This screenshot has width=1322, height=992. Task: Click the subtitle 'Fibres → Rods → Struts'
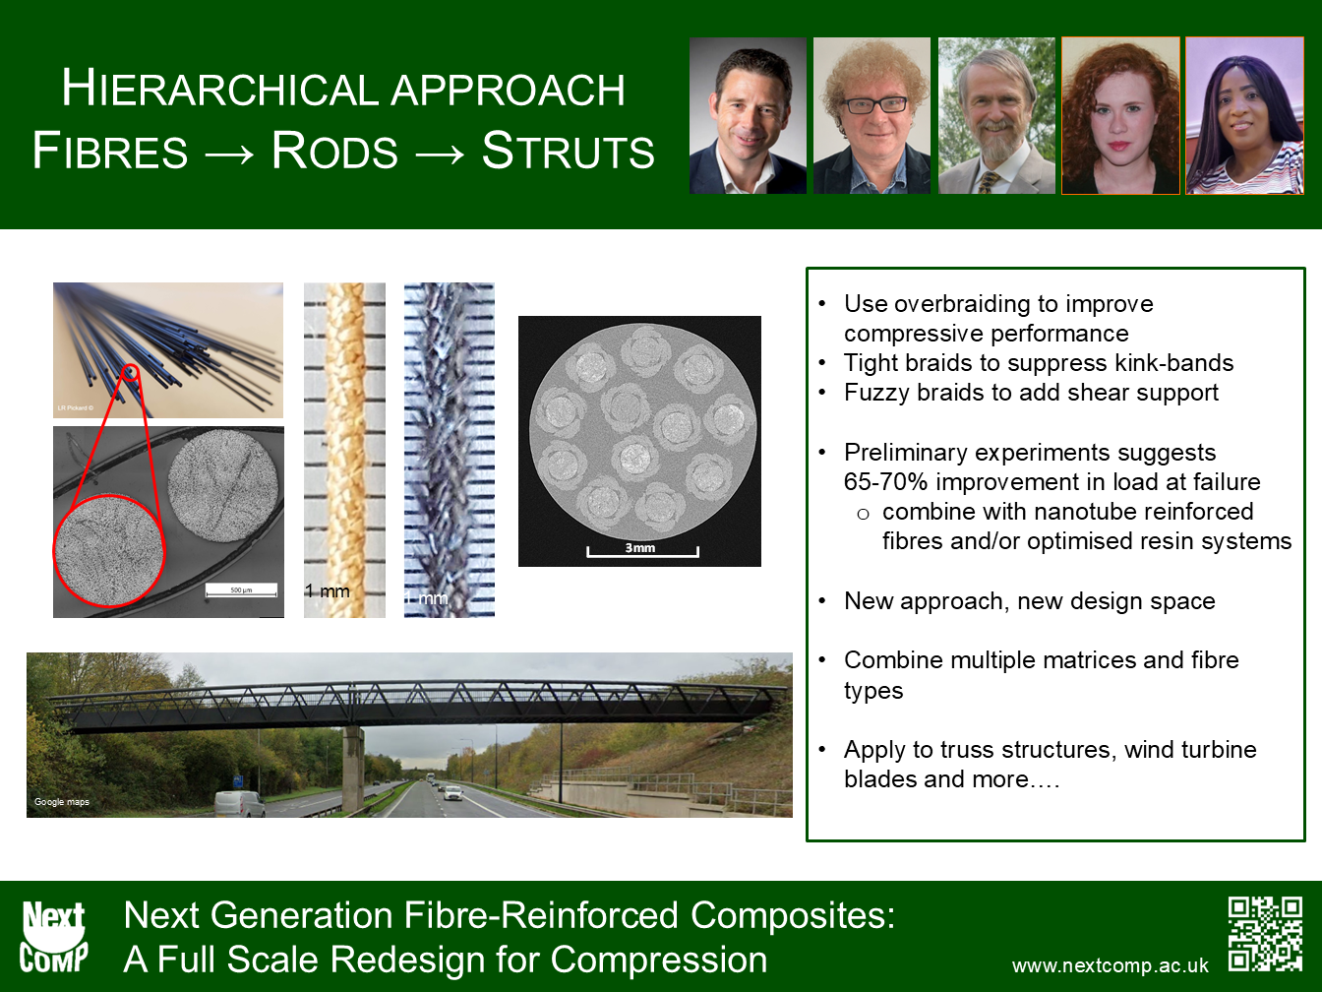click(x=343, y=151)
